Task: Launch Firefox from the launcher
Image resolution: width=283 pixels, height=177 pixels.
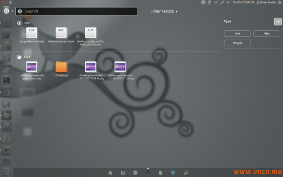Action: tap(7, 34)
